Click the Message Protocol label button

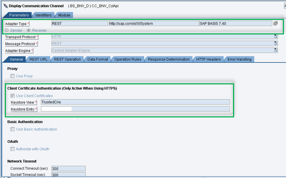tap(21, 44)
